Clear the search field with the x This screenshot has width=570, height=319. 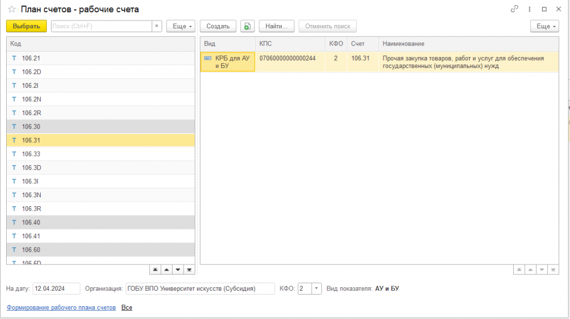point(156,26)
